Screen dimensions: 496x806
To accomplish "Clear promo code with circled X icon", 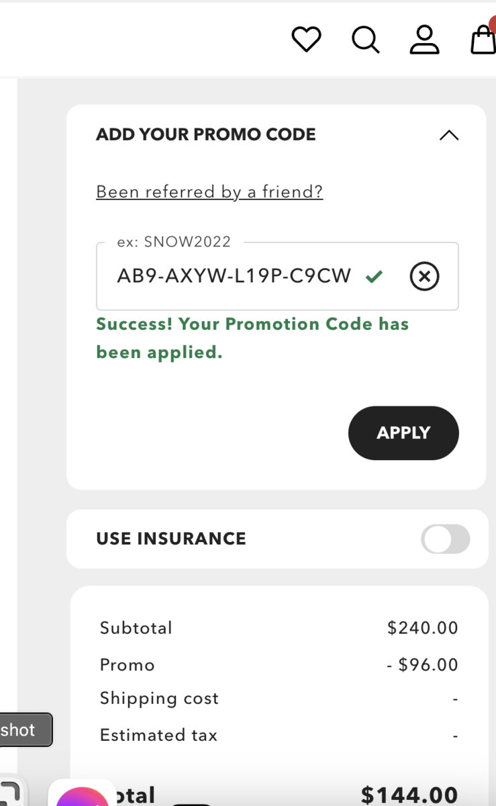I will click(424, 276).
